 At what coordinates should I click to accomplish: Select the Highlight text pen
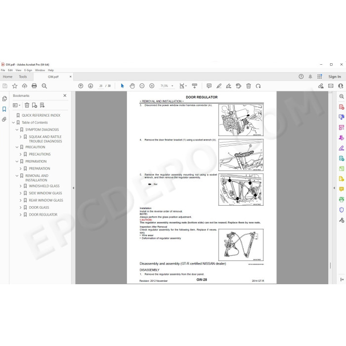(x=219, y=86)
